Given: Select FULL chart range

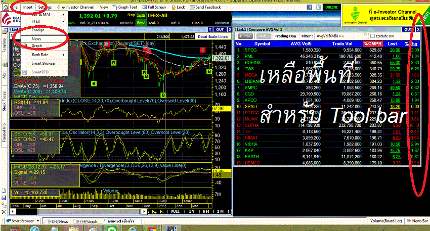Looking at the screenshot, I should click(175, 212).
